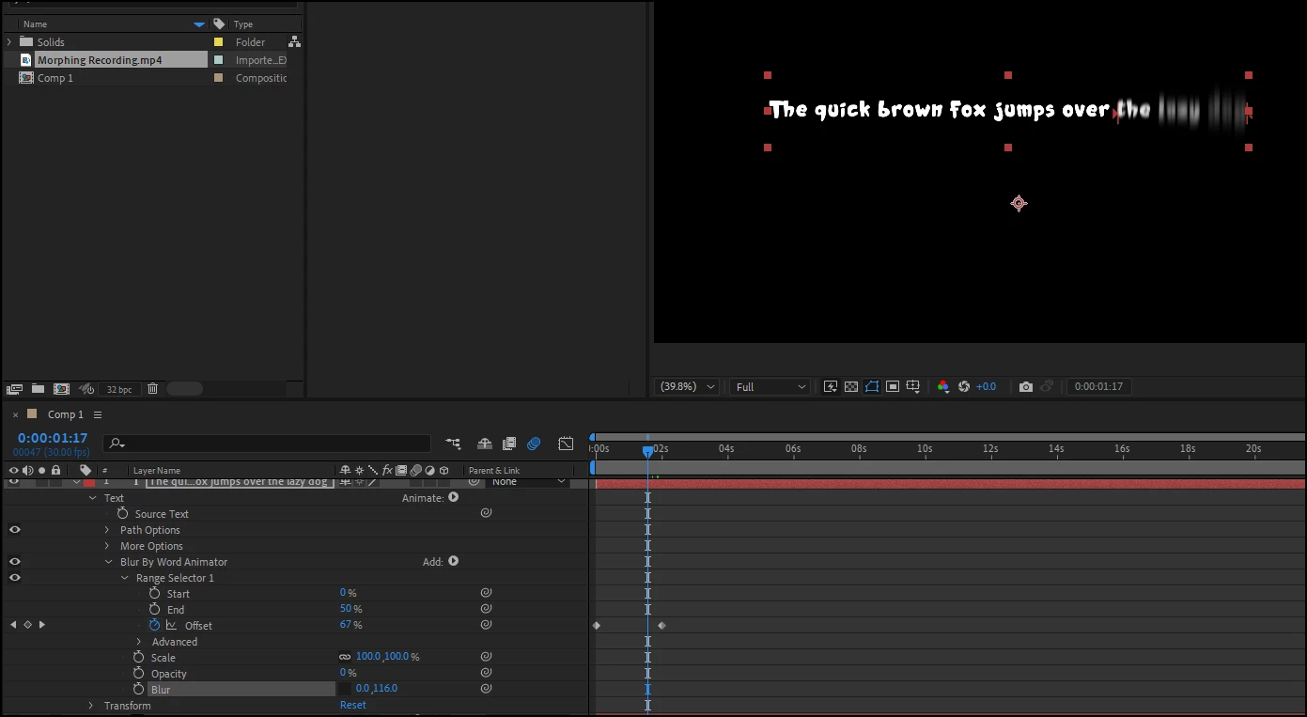Collapse the Range Selector 1 group
1307x717 pixels.
tap(124, 578)
